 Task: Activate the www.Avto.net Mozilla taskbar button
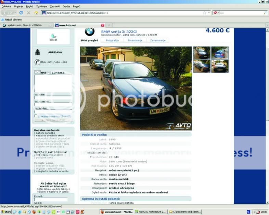click(x=117, y=212)
